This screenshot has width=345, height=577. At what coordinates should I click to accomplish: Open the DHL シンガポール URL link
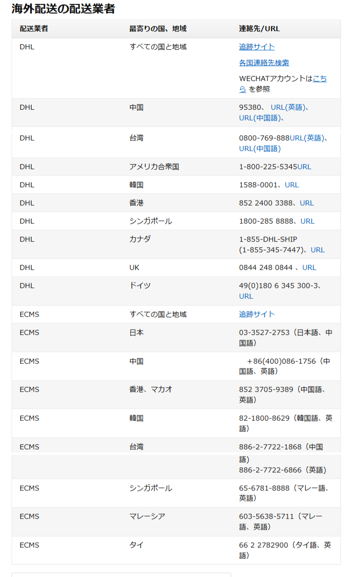point(308,221)
